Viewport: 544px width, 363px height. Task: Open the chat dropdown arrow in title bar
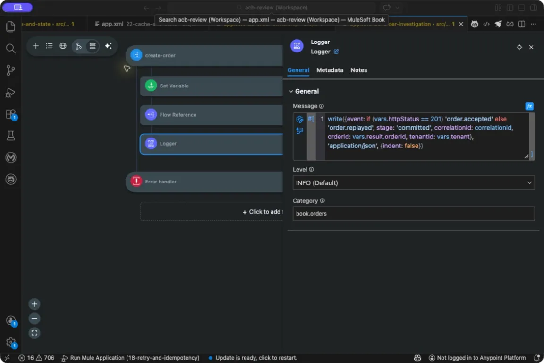tap(397, 8)
